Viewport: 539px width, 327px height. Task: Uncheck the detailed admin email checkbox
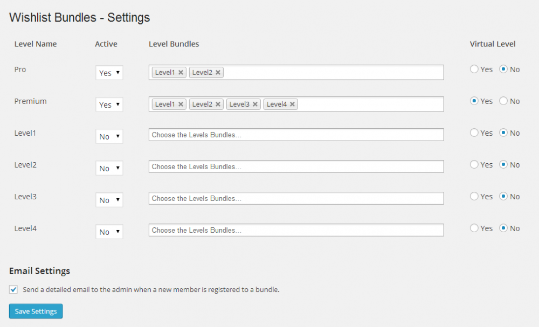13,290
